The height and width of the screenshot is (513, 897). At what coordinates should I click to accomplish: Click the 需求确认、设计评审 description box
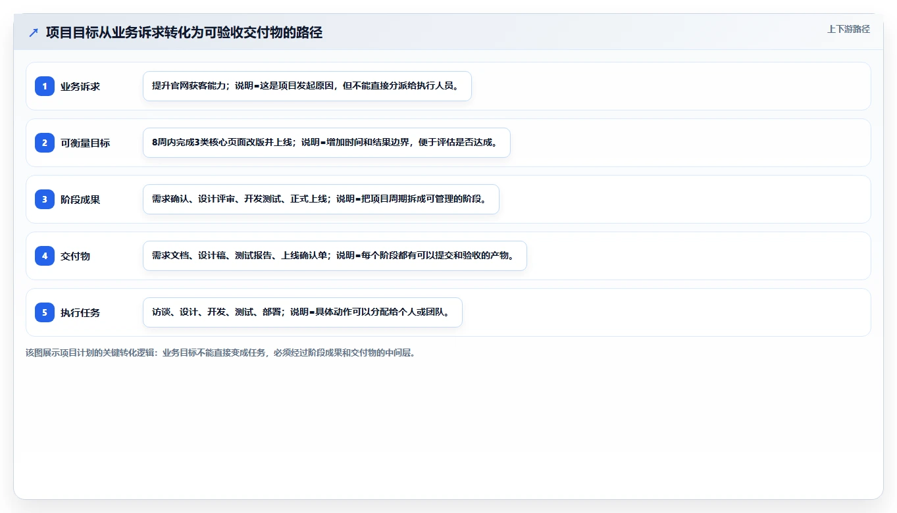tap(321, 199)
